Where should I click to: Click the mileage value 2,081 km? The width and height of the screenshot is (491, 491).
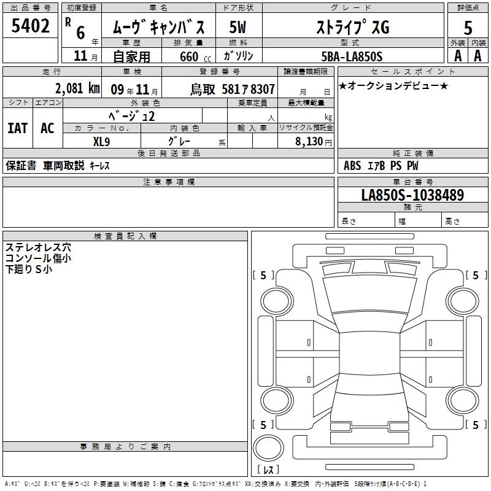[78, 88]
